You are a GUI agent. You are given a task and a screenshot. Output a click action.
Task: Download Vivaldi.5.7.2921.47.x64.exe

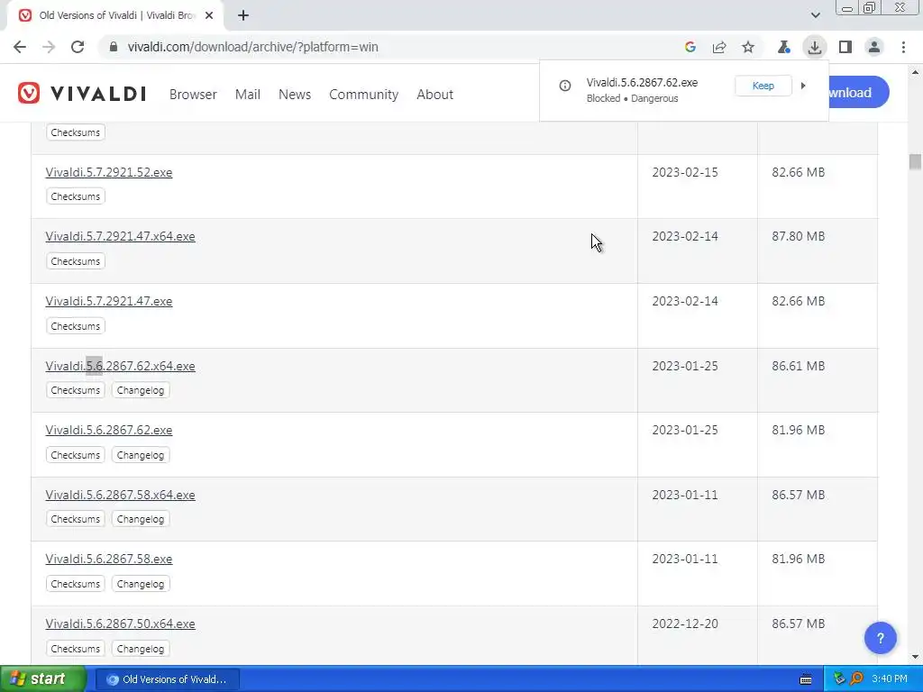[120, 237]
